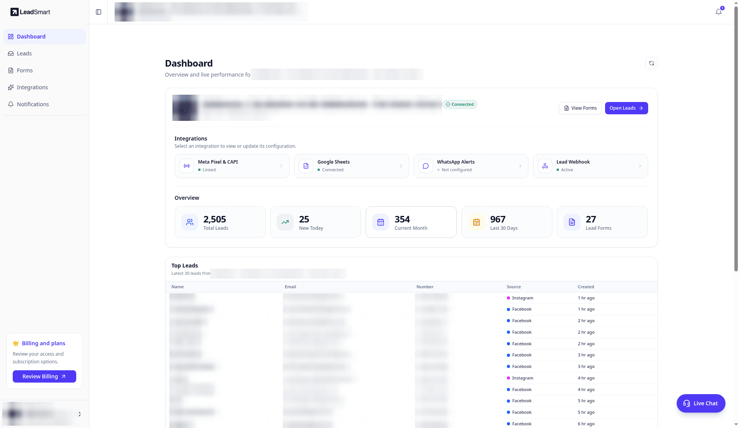
Task: Click the Facebook source at 6 hr ago
Action: pos(519,424)
